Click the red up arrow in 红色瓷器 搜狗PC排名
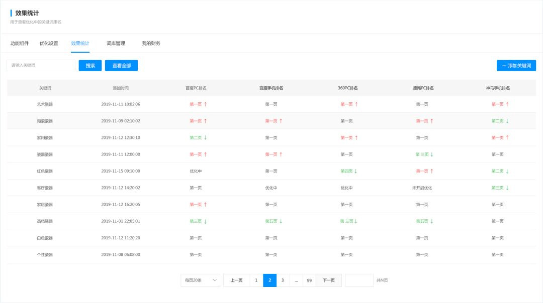Viewport: 543px width, 303px height. (x=432, y=171)
